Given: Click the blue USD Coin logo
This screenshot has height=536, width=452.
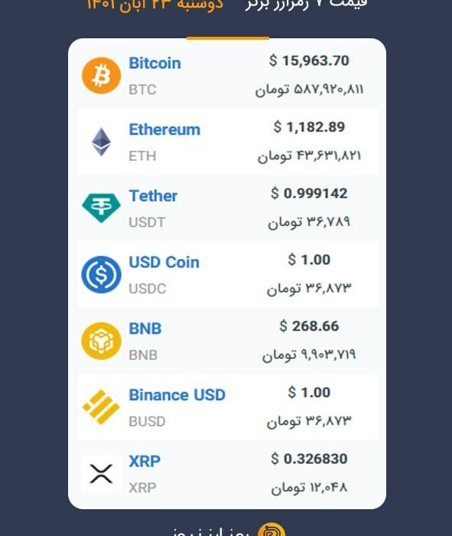Looking at the screenshot, I should pyautogui.click(x=102, y=274).
